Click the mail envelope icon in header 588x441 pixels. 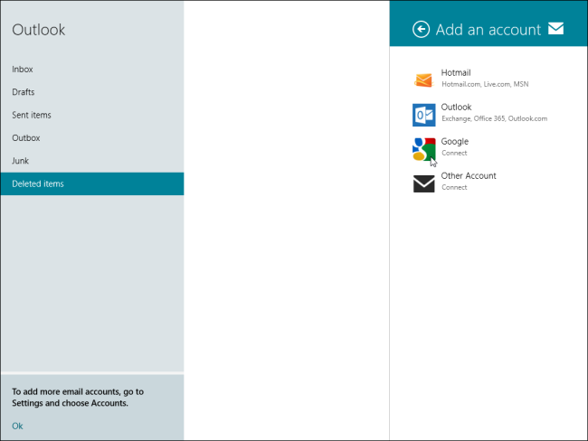(555, 29)
